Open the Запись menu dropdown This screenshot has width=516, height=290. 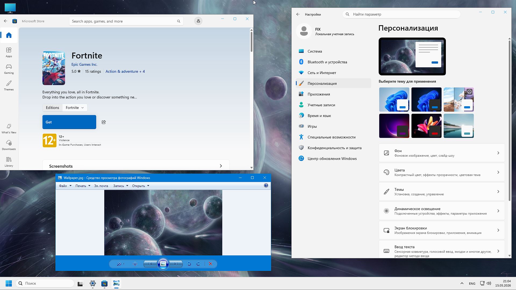coord(121,186)
